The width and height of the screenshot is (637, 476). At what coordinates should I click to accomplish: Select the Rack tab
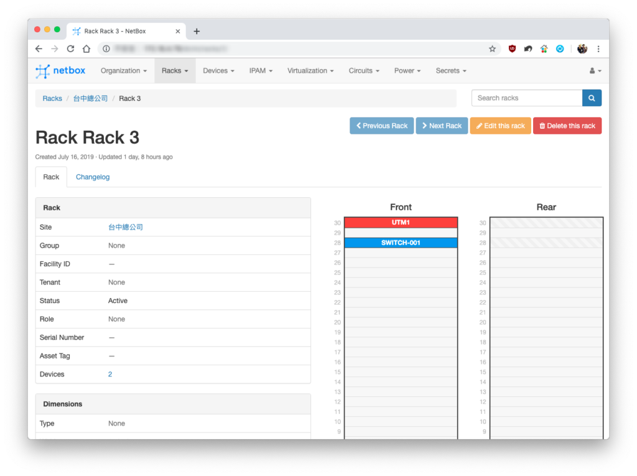point(51,177)
